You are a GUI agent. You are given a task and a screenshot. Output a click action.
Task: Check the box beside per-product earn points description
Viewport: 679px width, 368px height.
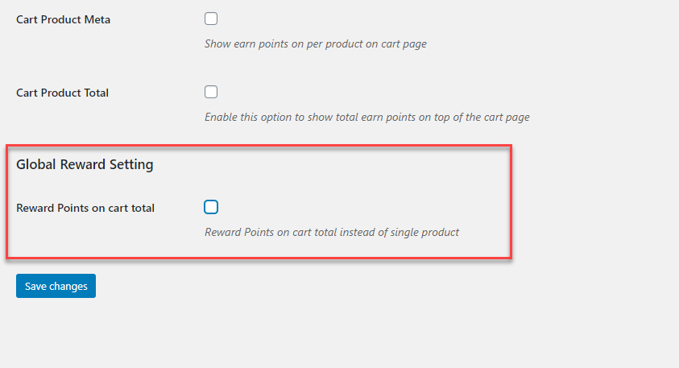(211, 19)
